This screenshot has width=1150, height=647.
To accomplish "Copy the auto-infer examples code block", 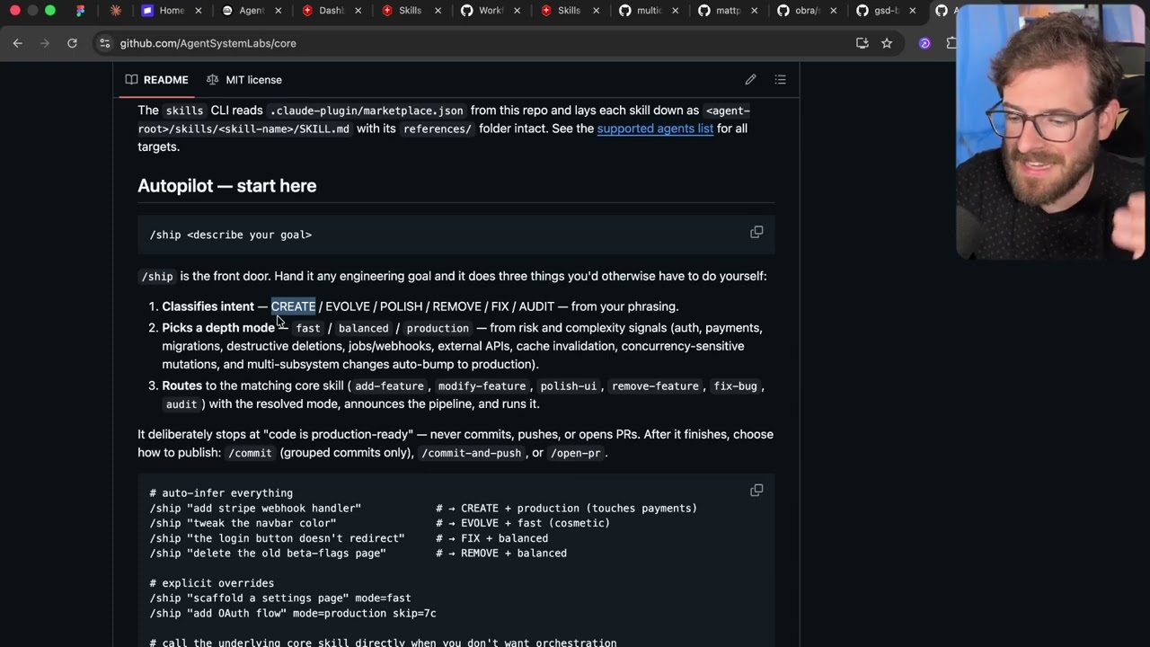I will click(756, 491).
